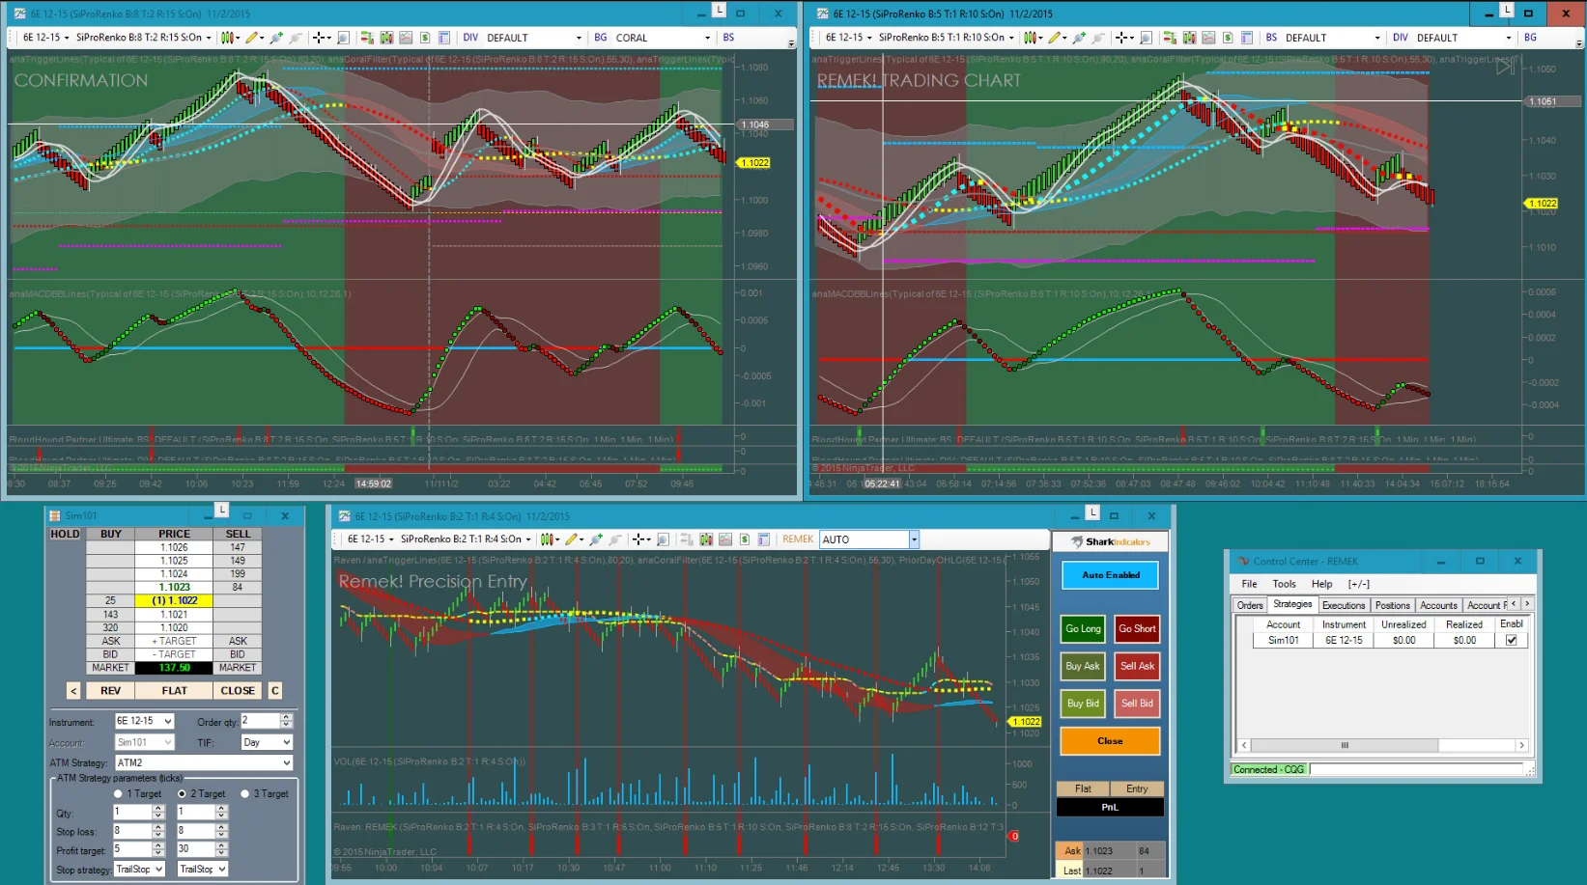Select crosshair cursor in Remek Trading chart toolbar
This screenshot has width=1587, height=885.
(1123, 38)
